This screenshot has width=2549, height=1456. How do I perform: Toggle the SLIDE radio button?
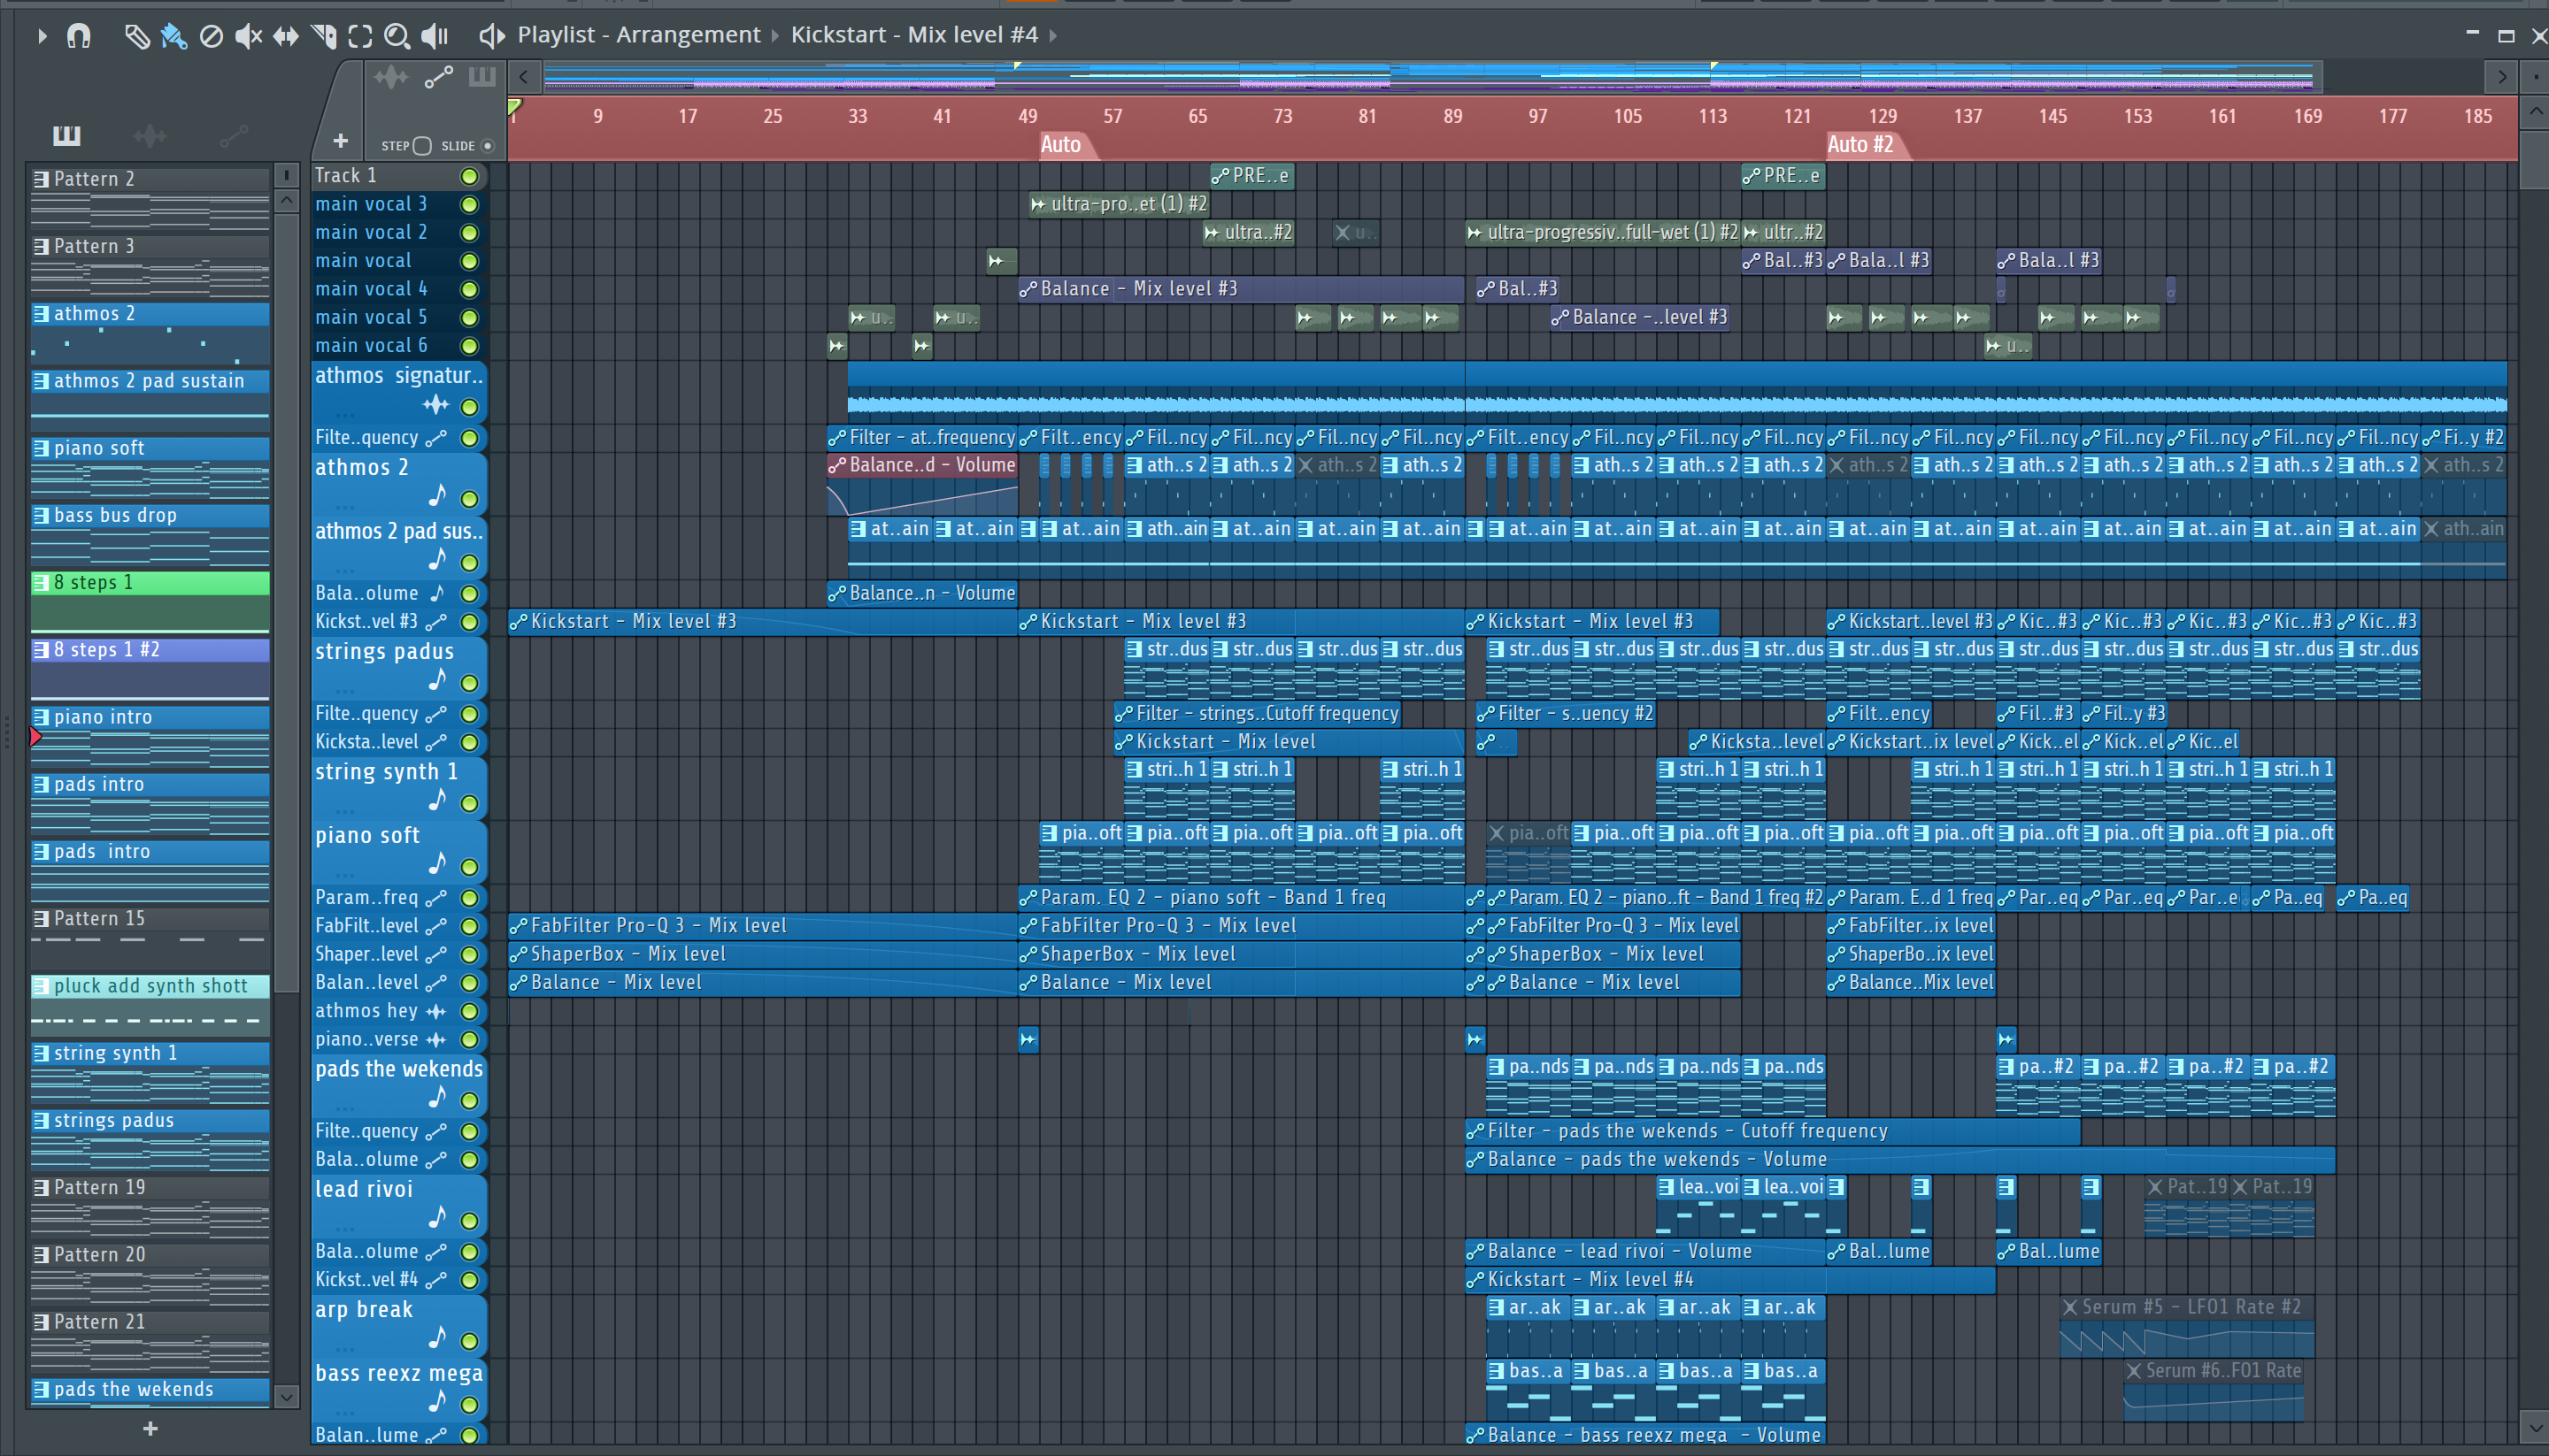[x=487, y=146]
